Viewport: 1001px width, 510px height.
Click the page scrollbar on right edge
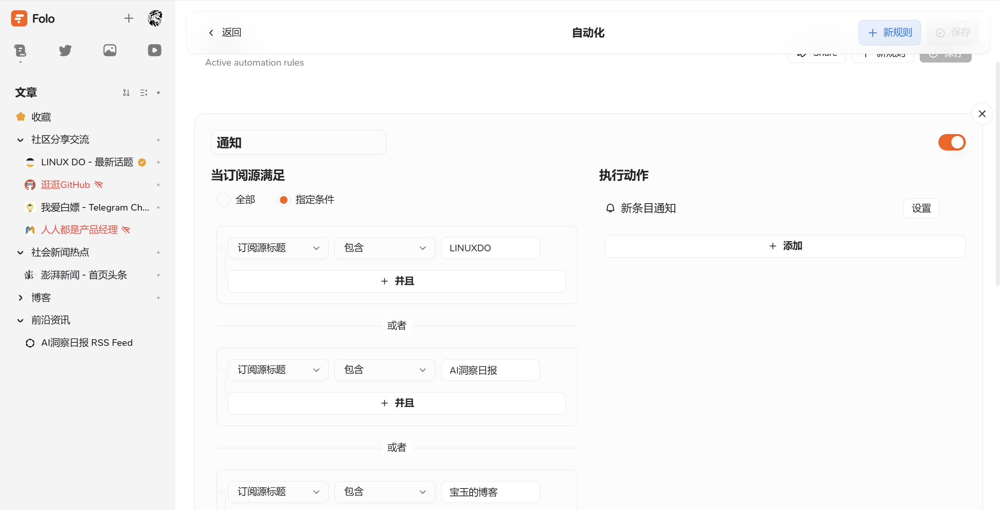(998, 174)
